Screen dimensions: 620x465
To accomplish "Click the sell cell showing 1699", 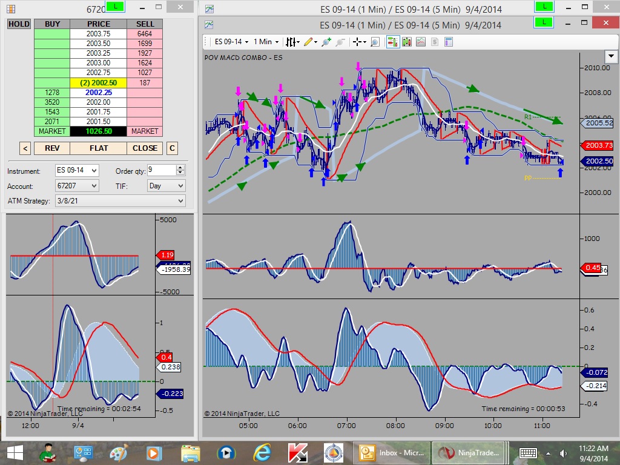I will click(145, 44).
